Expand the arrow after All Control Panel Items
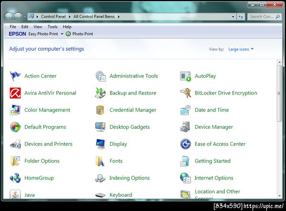Viewport: 286px width, 211px height. tap(119, 17)
